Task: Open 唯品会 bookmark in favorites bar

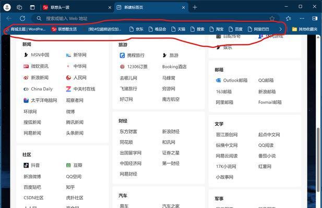Action: click(157, 29)
